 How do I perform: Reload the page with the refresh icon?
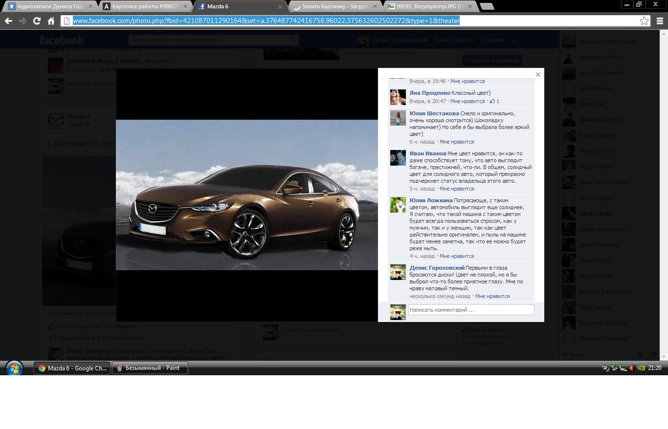[37, 21]
